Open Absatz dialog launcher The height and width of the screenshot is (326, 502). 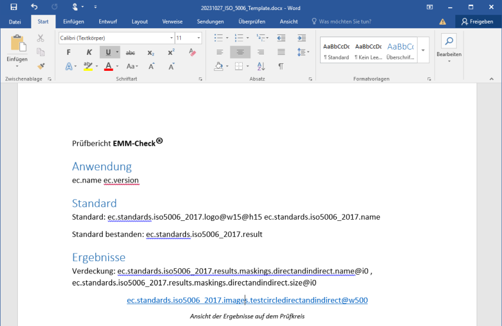coord(310,79)
